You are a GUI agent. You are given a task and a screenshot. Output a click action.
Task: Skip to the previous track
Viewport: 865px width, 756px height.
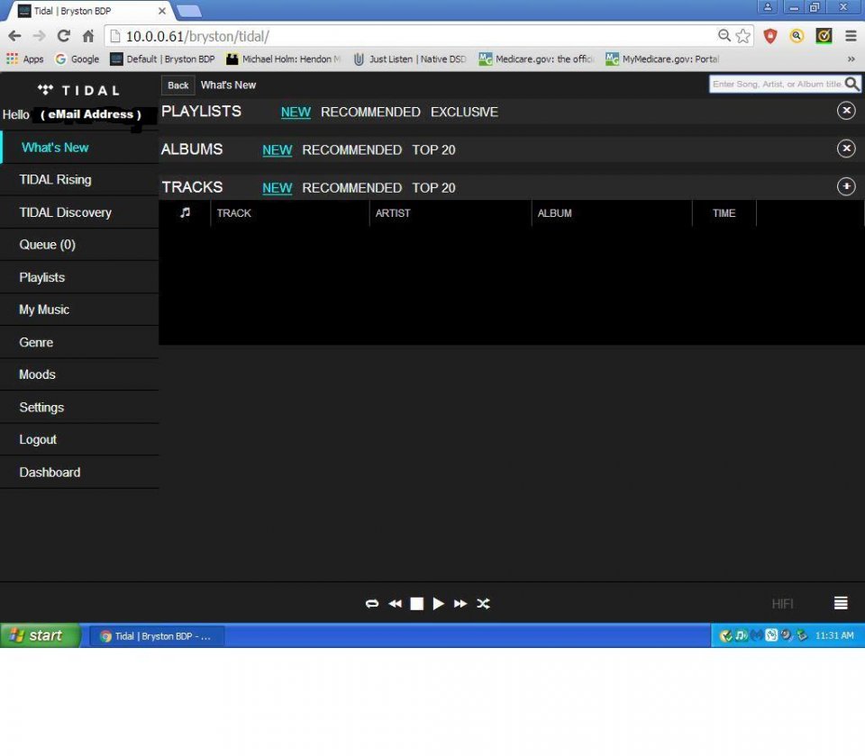[x=395, y=603]
